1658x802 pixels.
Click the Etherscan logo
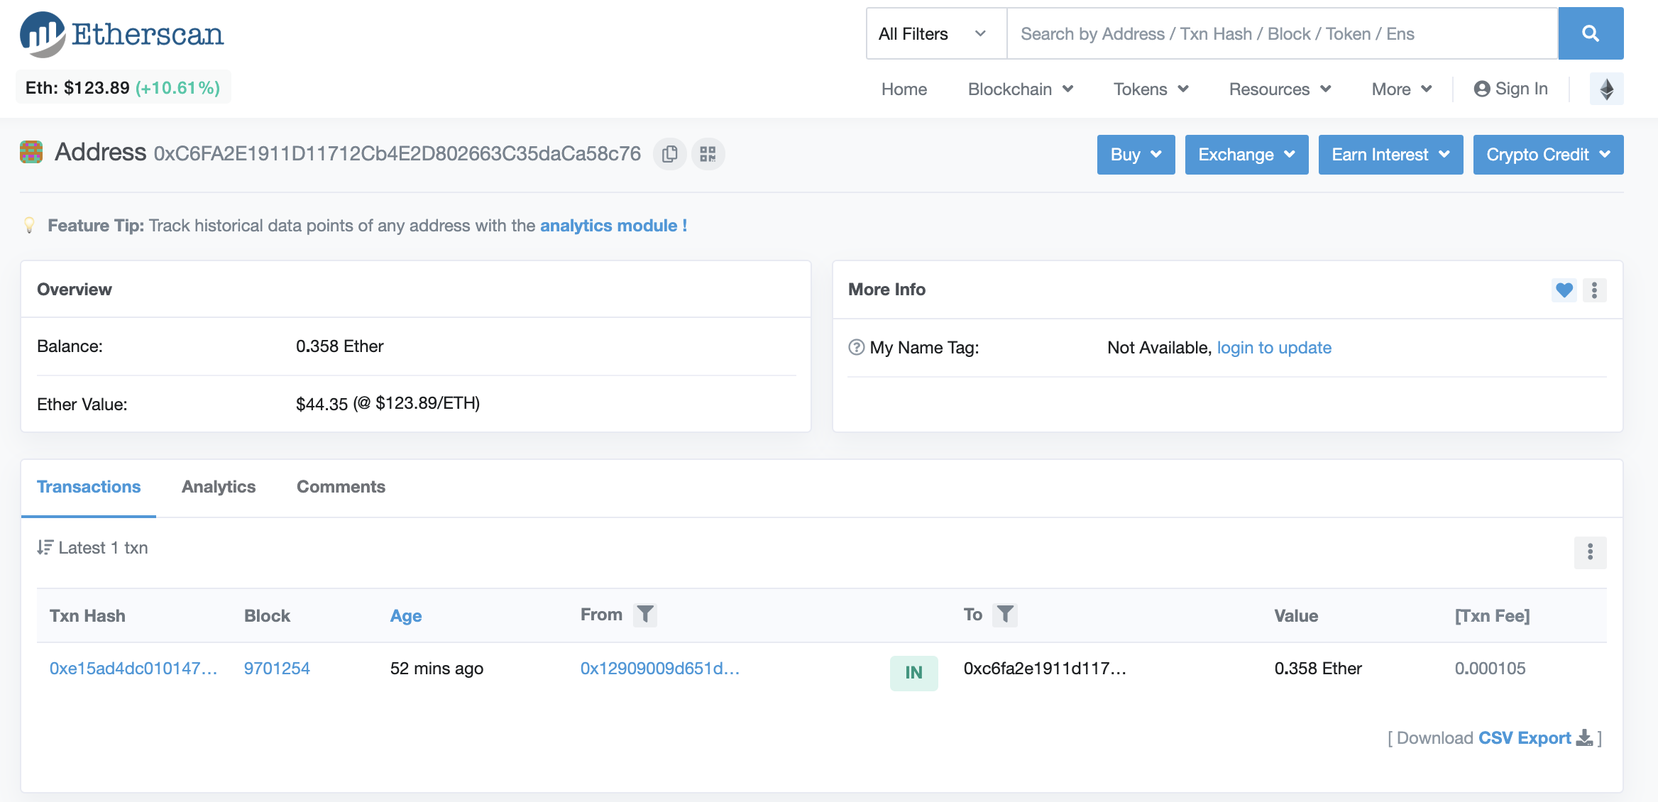click(122, 34)
